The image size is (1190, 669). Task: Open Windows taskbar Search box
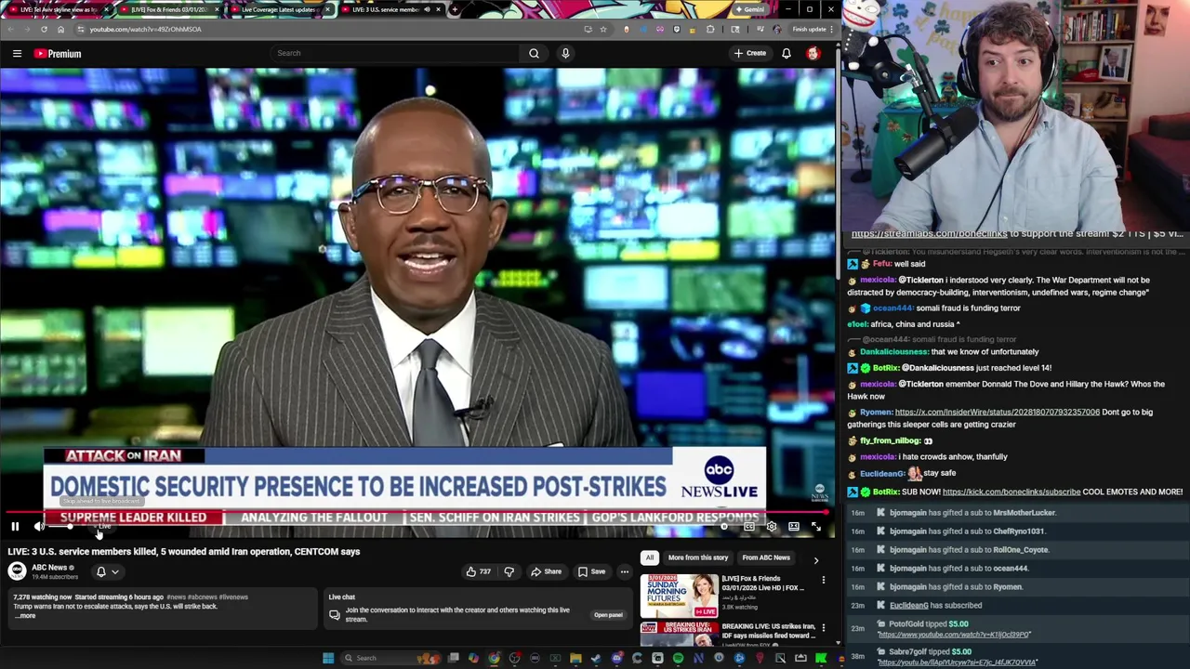(x=390, y=658)
